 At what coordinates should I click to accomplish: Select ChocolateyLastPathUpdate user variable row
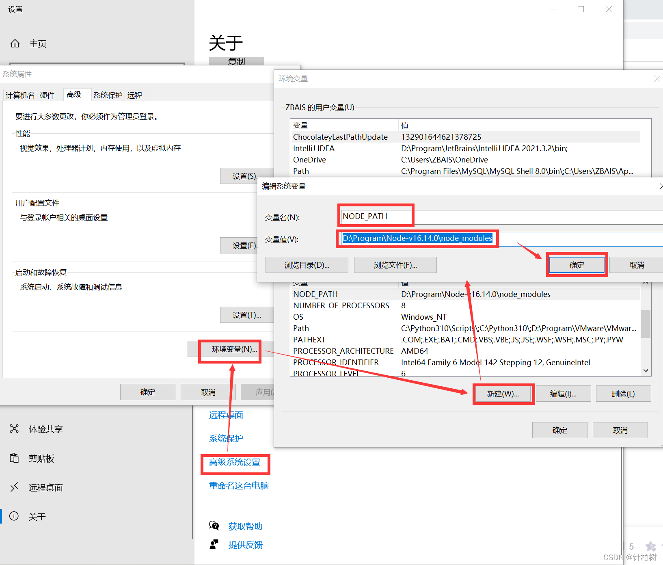pos(465,137)
